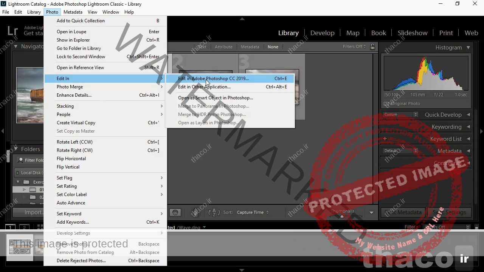Open the toolbar content dropdown triangle
This screenshot has height=272, width=484.
[x=371, y=213]
